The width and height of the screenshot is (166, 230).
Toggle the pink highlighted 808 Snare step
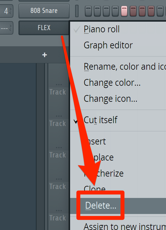[124, 11]
